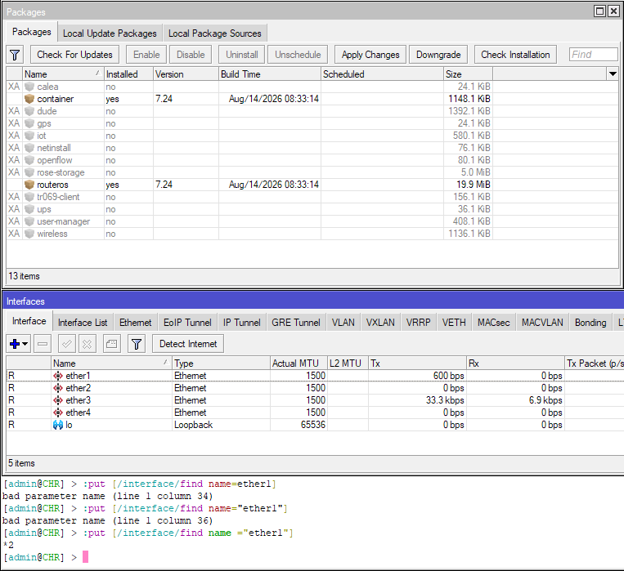624x571 pixels.
Task: Sort interfaces by Type column
Action: [x=222, y=364]
